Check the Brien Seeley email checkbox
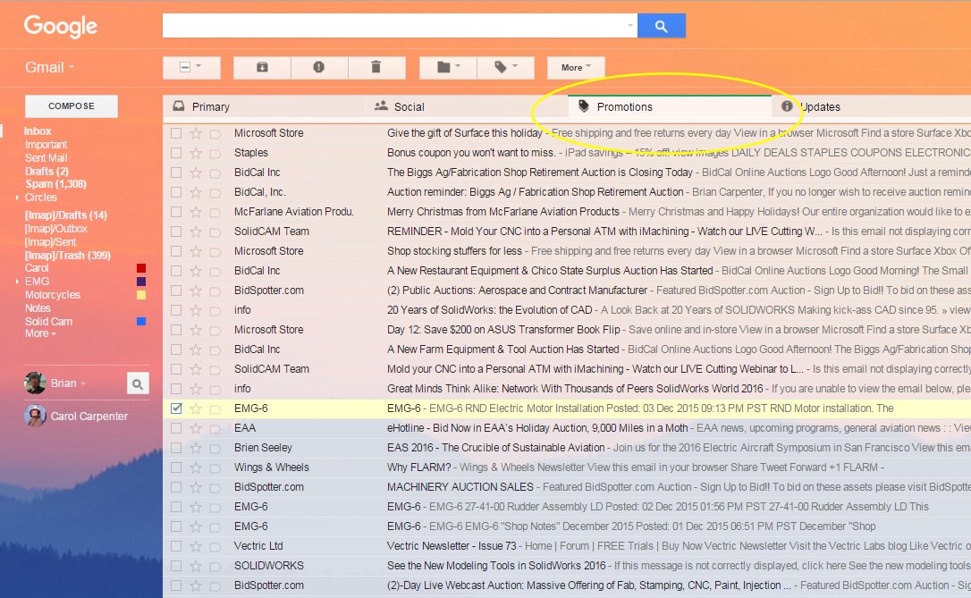 point(176,448)
